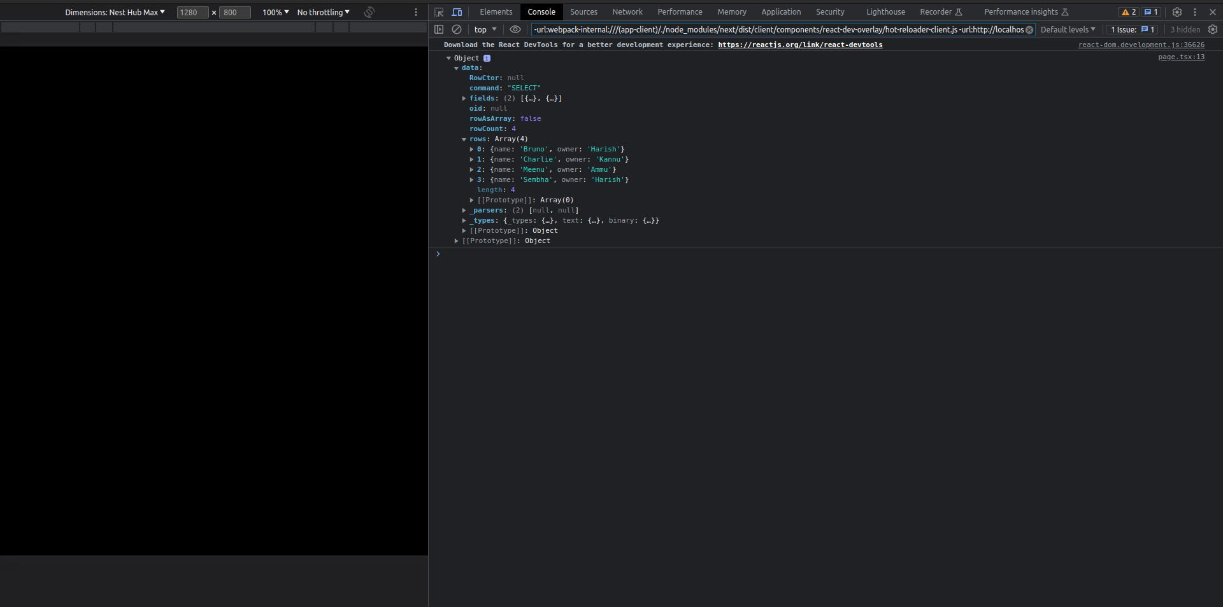Expand row 1 with name Charlie
The image size is (1223, 607).
click(x=471, y=160)
